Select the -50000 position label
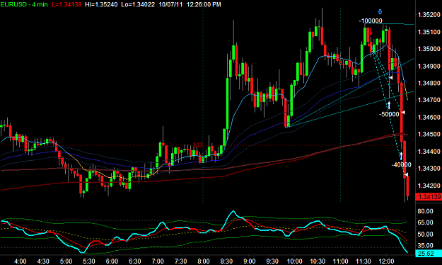 click(389, 114)
